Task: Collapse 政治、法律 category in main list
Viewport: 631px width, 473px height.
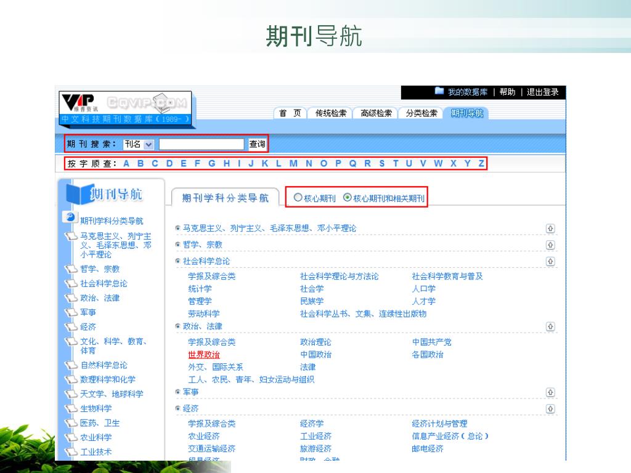Action: click(177, 326)
